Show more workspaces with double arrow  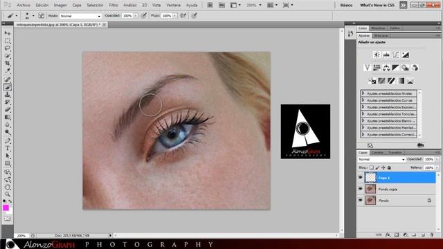(403, 5)
